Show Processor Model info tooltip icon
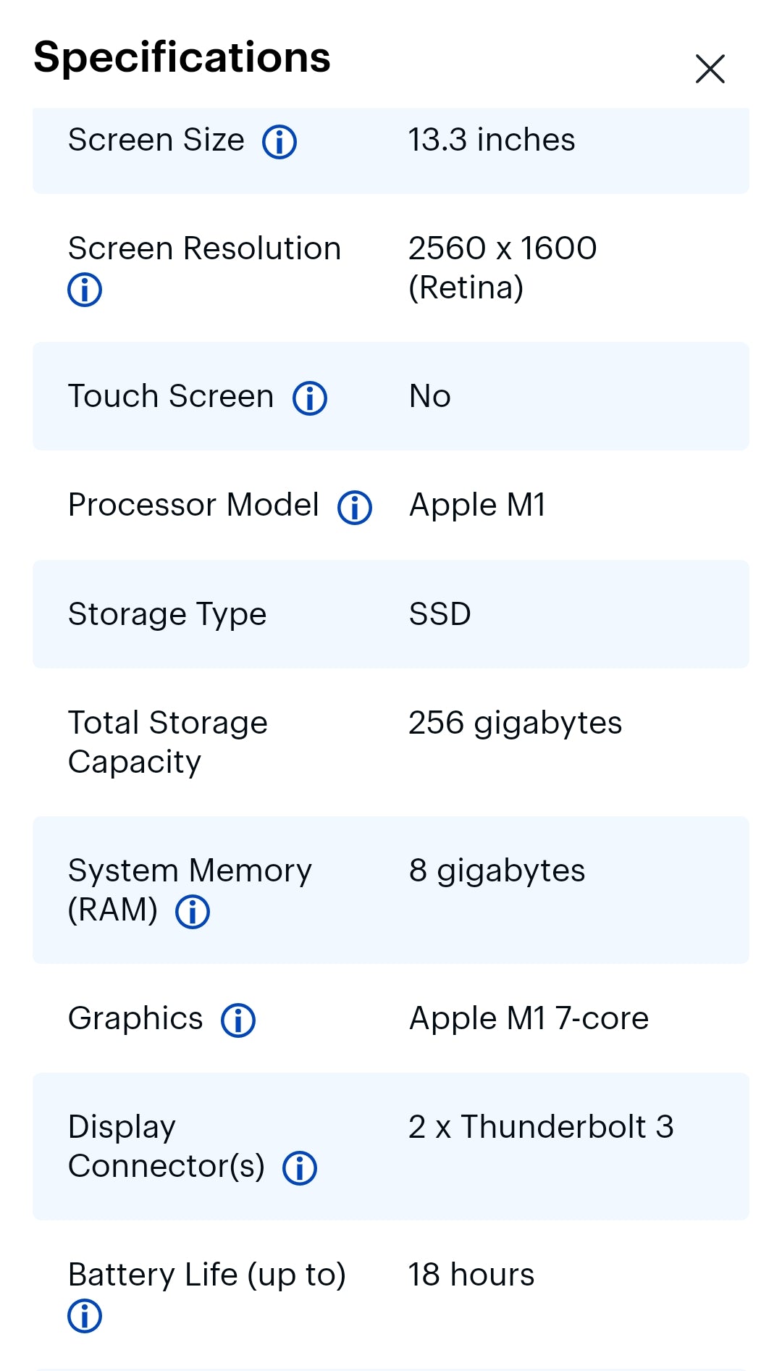Image resolution: width=782 pixels, height=1371 pixels. click(x=355, y=507)
